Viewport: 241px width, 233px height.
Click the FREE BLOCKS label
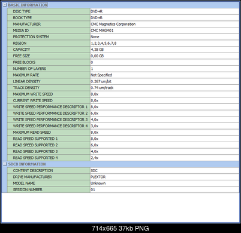24,62
